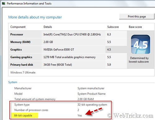Click the Windows 7 Ultimate label
This screenshot has width=155, height=120.
click(23, 73)
